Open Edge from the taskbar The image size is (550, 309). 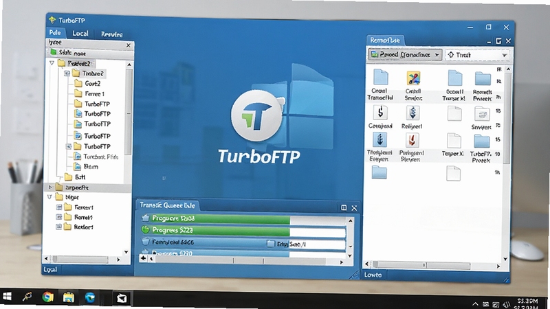(90, 297)
